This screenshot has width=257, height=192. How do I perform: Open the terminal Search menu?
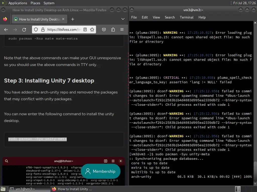tap(170, 17)
